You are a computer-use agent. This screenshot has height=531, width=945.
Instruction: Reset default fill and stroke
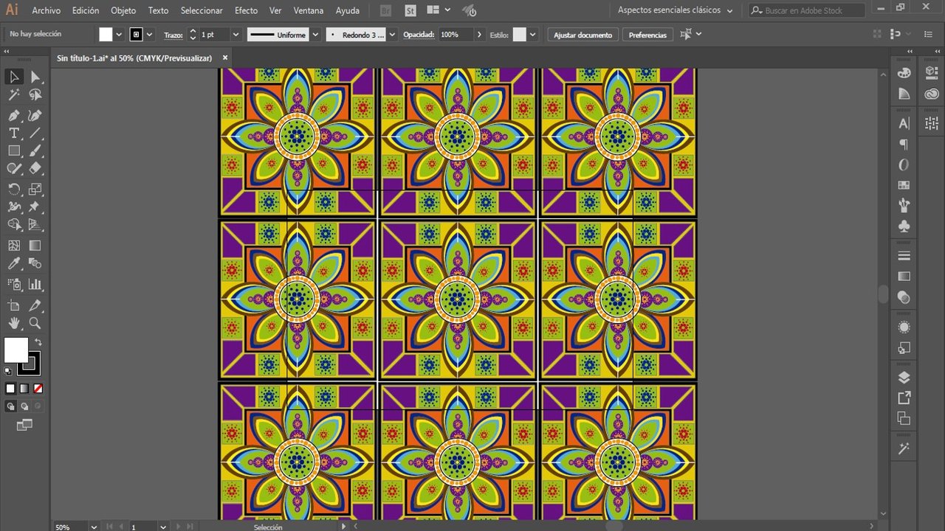pyautogui.click(x=8, y=370)
